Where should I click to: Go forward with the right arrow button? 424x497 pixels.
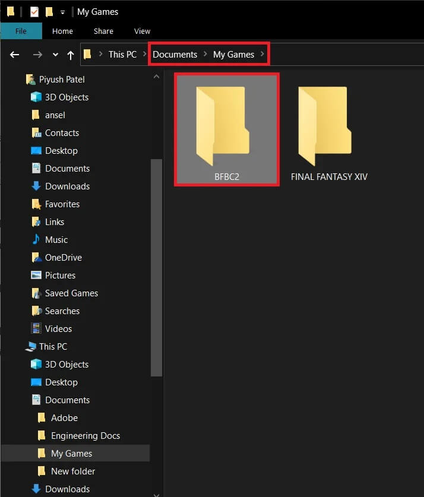[37, 55]
